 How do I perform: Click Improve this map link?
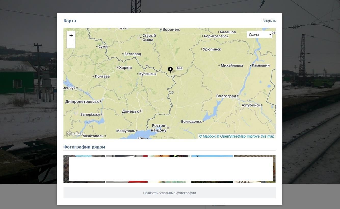pyautogui.click(x=260, y=137)
